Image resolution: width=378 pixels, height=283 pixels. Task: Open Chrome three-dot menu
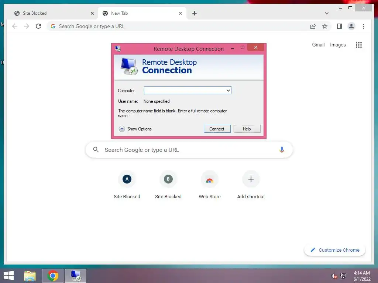coord(363,26)
